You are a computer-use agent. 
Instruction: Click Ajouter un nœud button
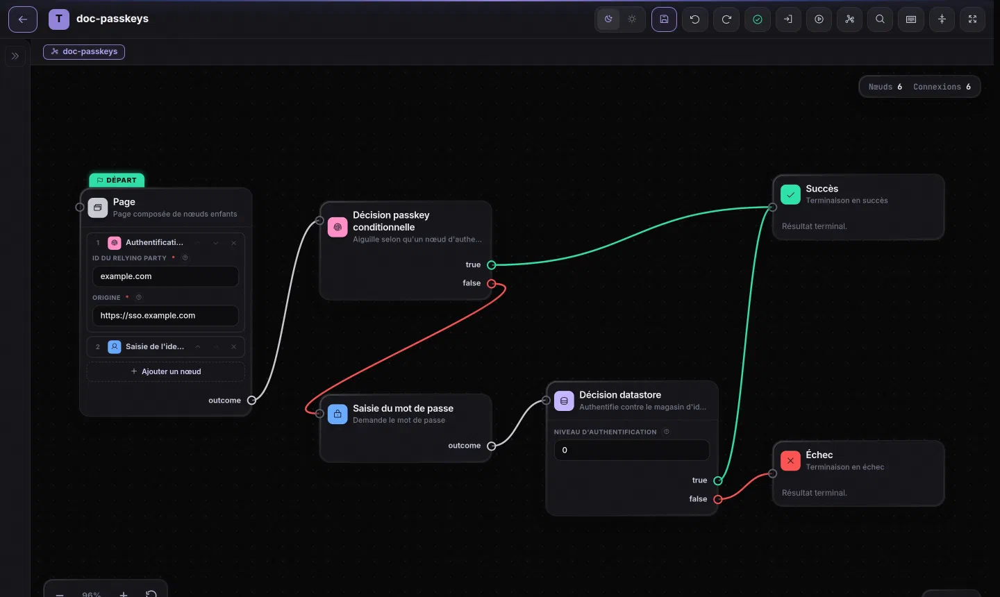[166, 371]
